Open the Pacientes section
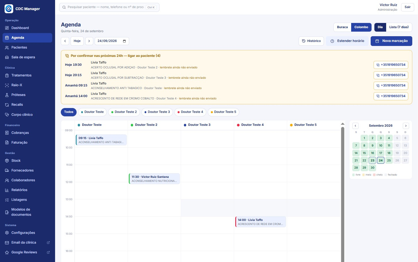The height and width of the screenshot is (262, 418). click(28, 47)
